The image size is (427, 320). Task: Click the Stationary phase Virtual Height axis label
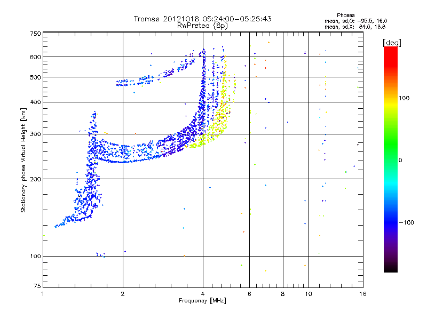(x=23, y=160)
